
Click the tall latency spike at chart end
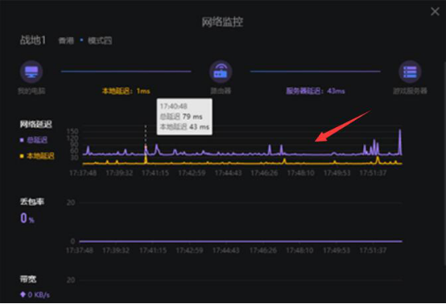point(400,142)
